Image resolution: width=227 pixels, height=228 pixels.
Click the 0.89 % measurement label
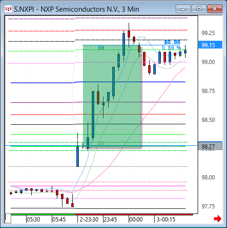pyautogui.click(x=171, y=48)
